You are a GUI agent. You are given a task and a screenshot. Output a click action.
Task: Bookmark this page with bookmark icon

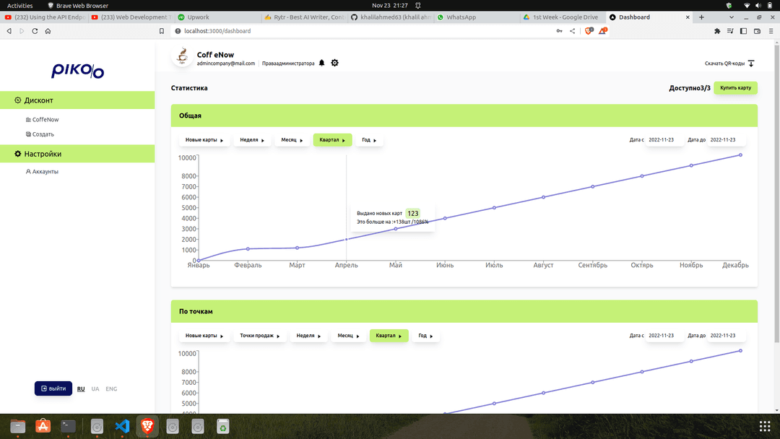pos(162,31)
